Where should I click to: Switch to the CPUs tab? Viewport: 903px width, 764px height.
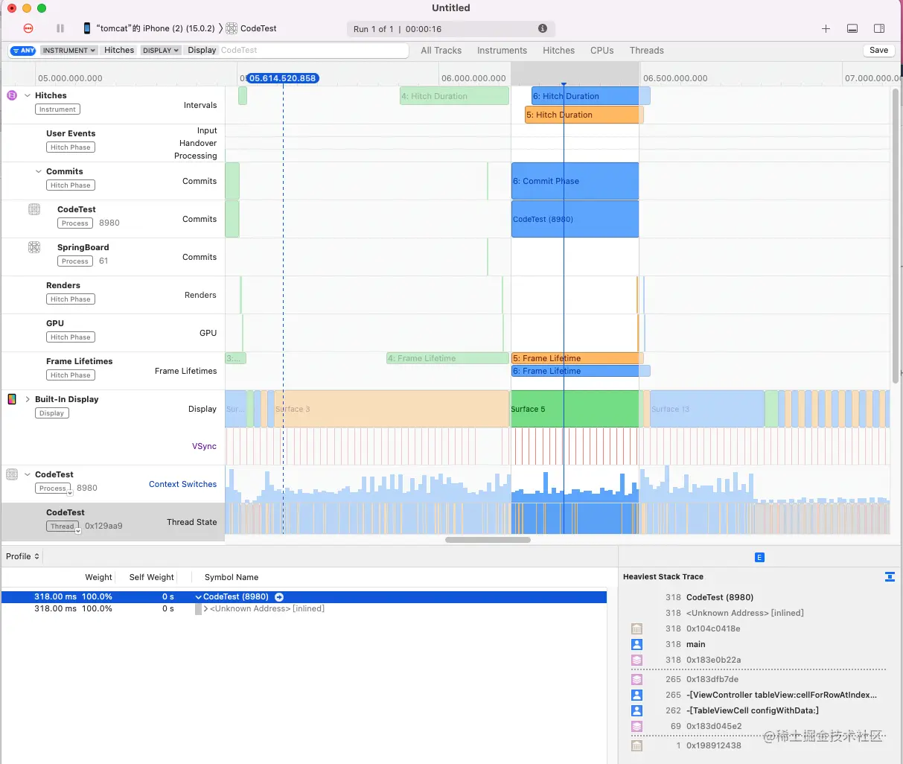pos(602,51)
